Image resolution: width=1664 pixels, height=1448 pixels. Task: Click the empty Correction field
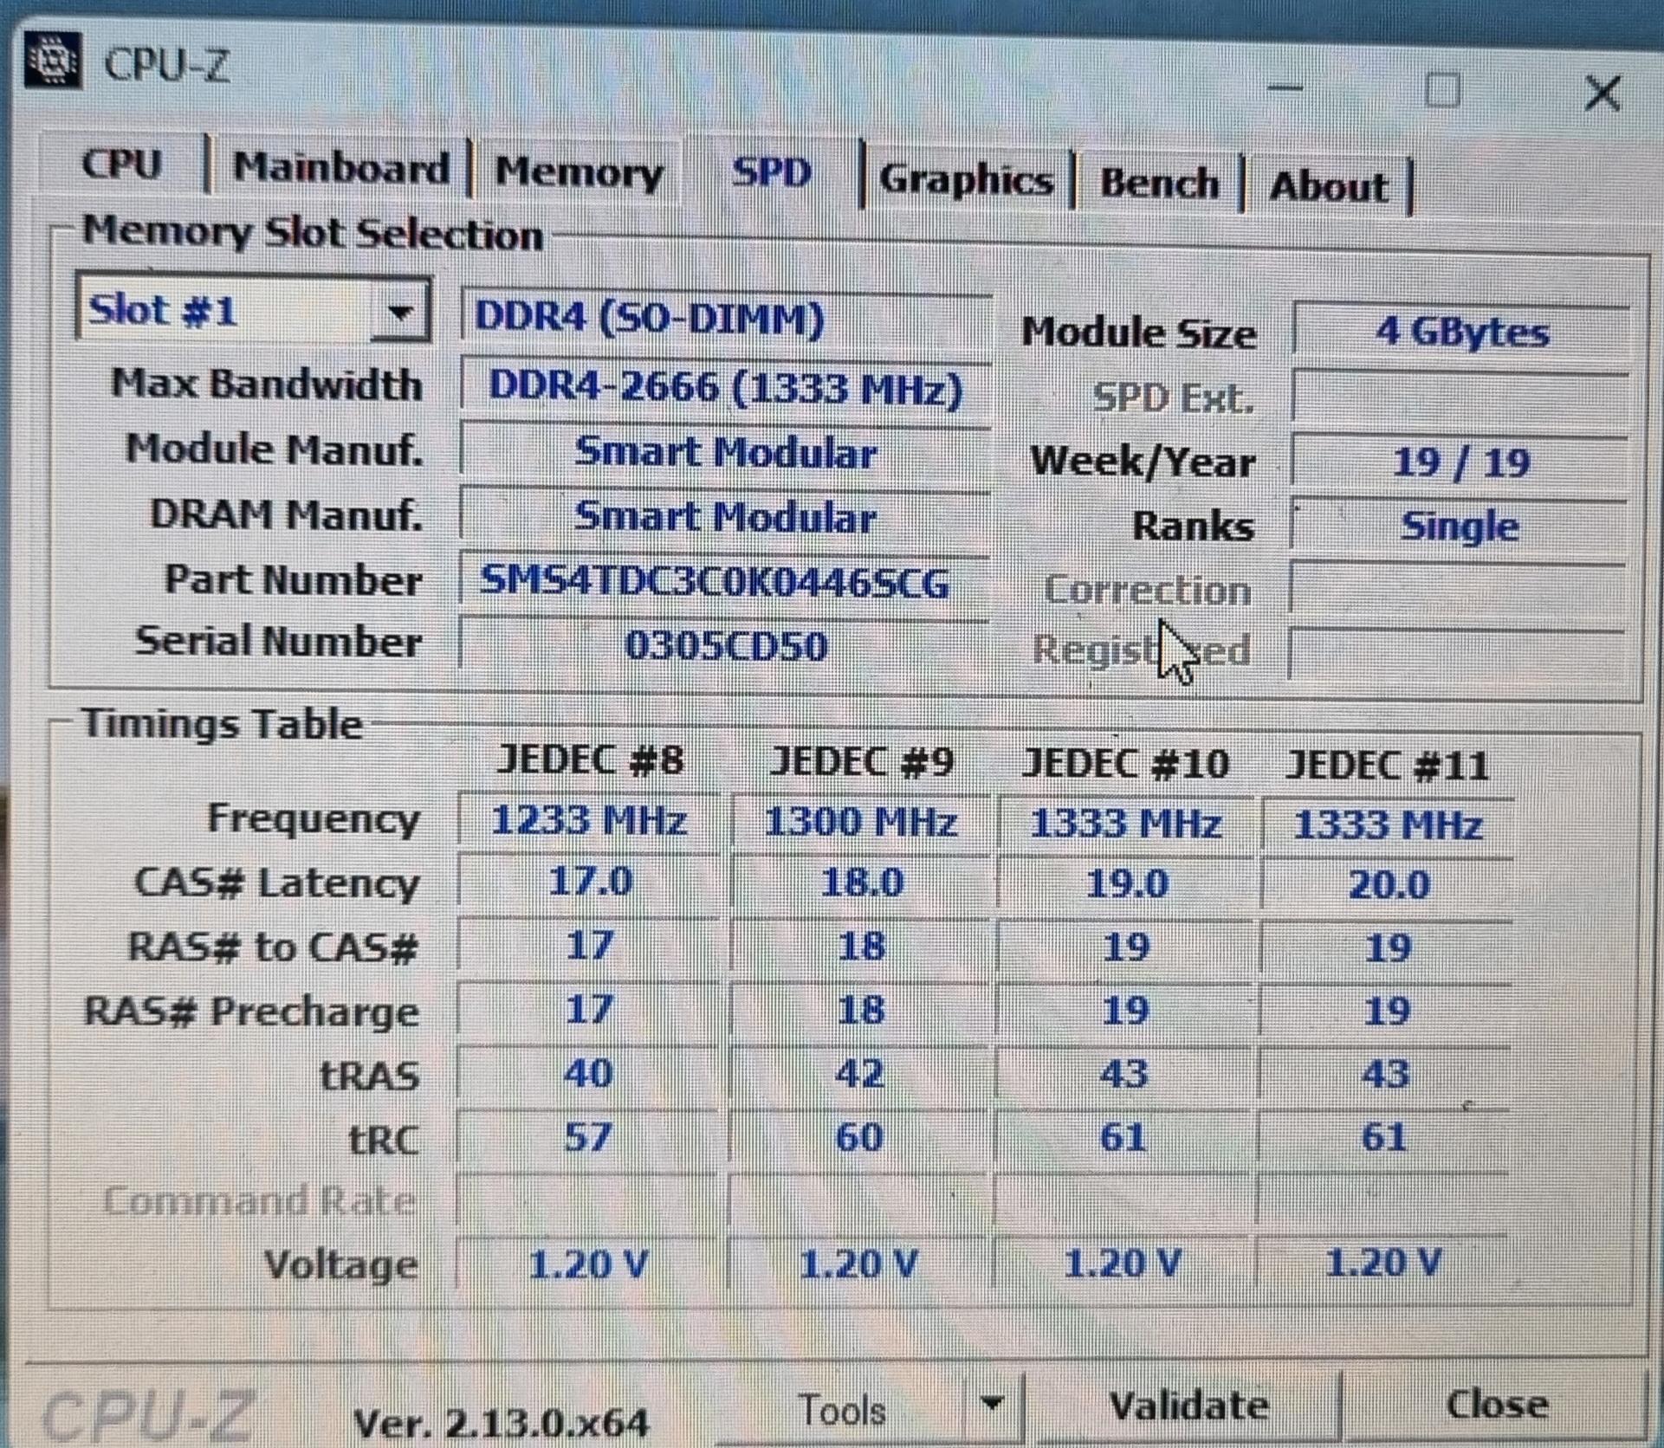pyautogui.click(x=1458, y=589)
